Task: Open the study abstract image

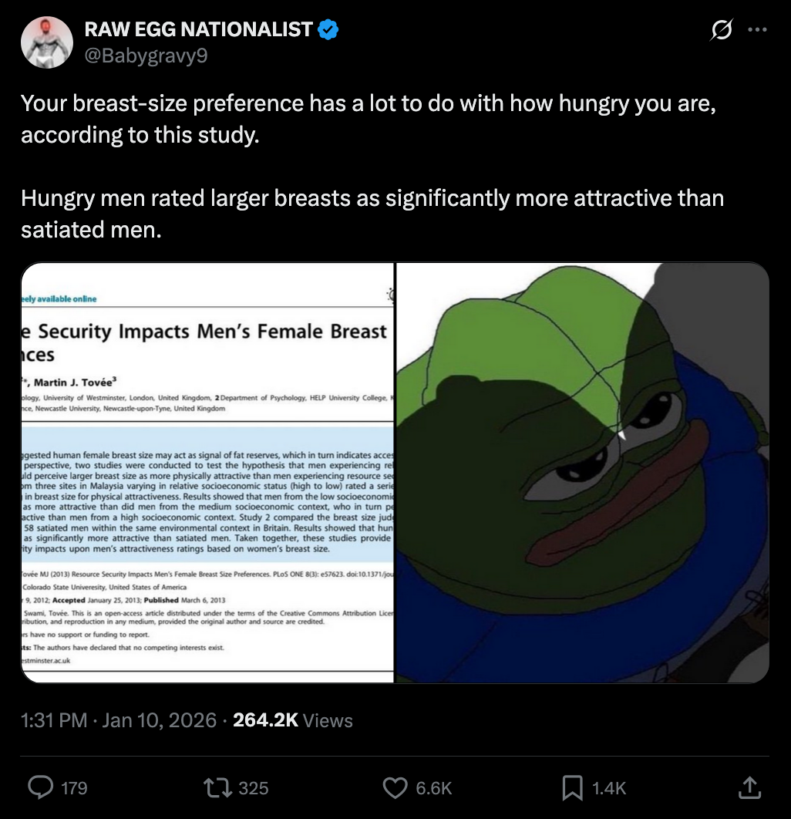Action: [207, 473]
